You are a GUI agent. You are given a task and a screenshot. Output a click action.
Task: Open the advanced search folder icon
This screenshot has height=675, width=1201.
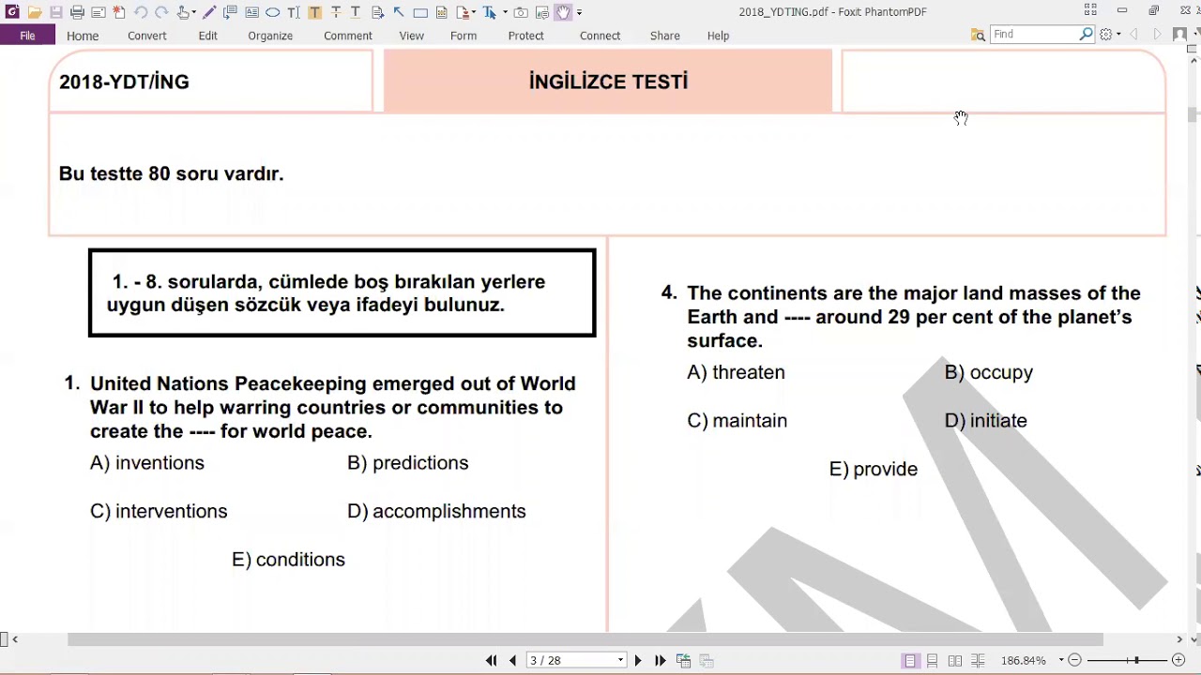(978, 35)
